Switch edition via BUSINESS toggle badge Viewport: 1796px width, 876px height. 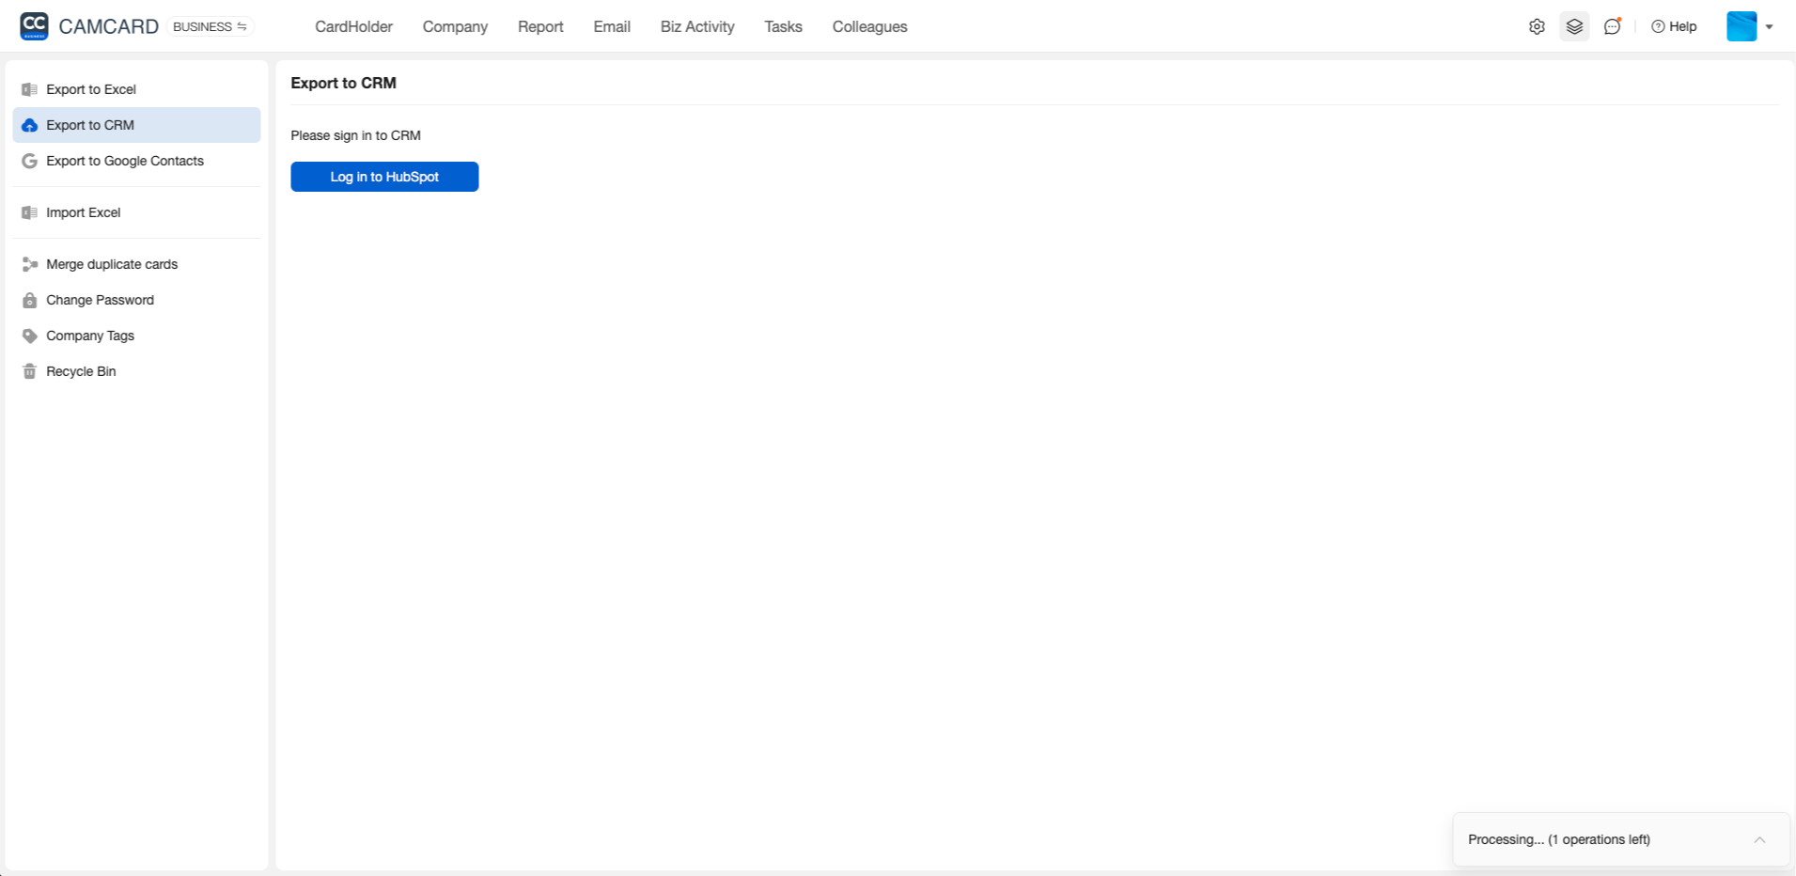point(211,26)
